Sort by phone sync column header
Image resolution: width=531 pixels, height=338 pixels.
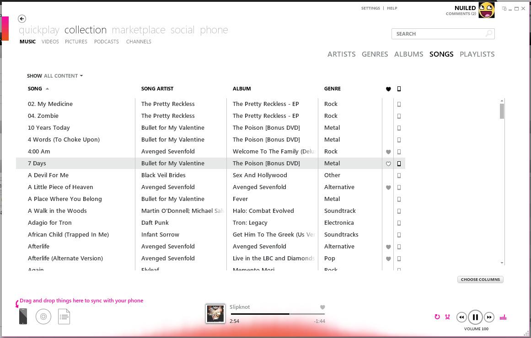[399, 89]
